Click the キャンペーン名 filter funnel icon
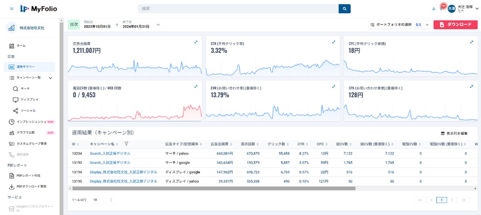481x215 pixels. coord(126,144)
